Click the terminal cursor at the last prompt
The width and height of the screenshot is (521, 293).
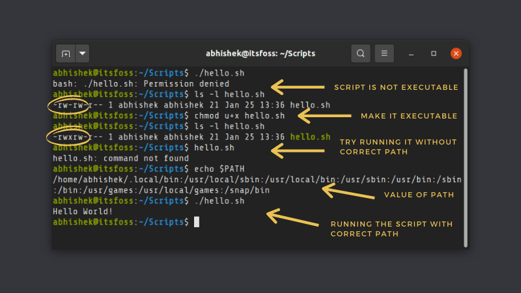click(196, 222)
